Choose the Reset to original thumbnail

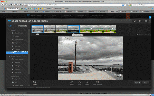pos(74,29)
